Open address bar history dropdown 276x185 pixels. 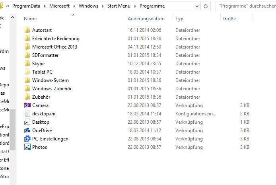(197, 6)
